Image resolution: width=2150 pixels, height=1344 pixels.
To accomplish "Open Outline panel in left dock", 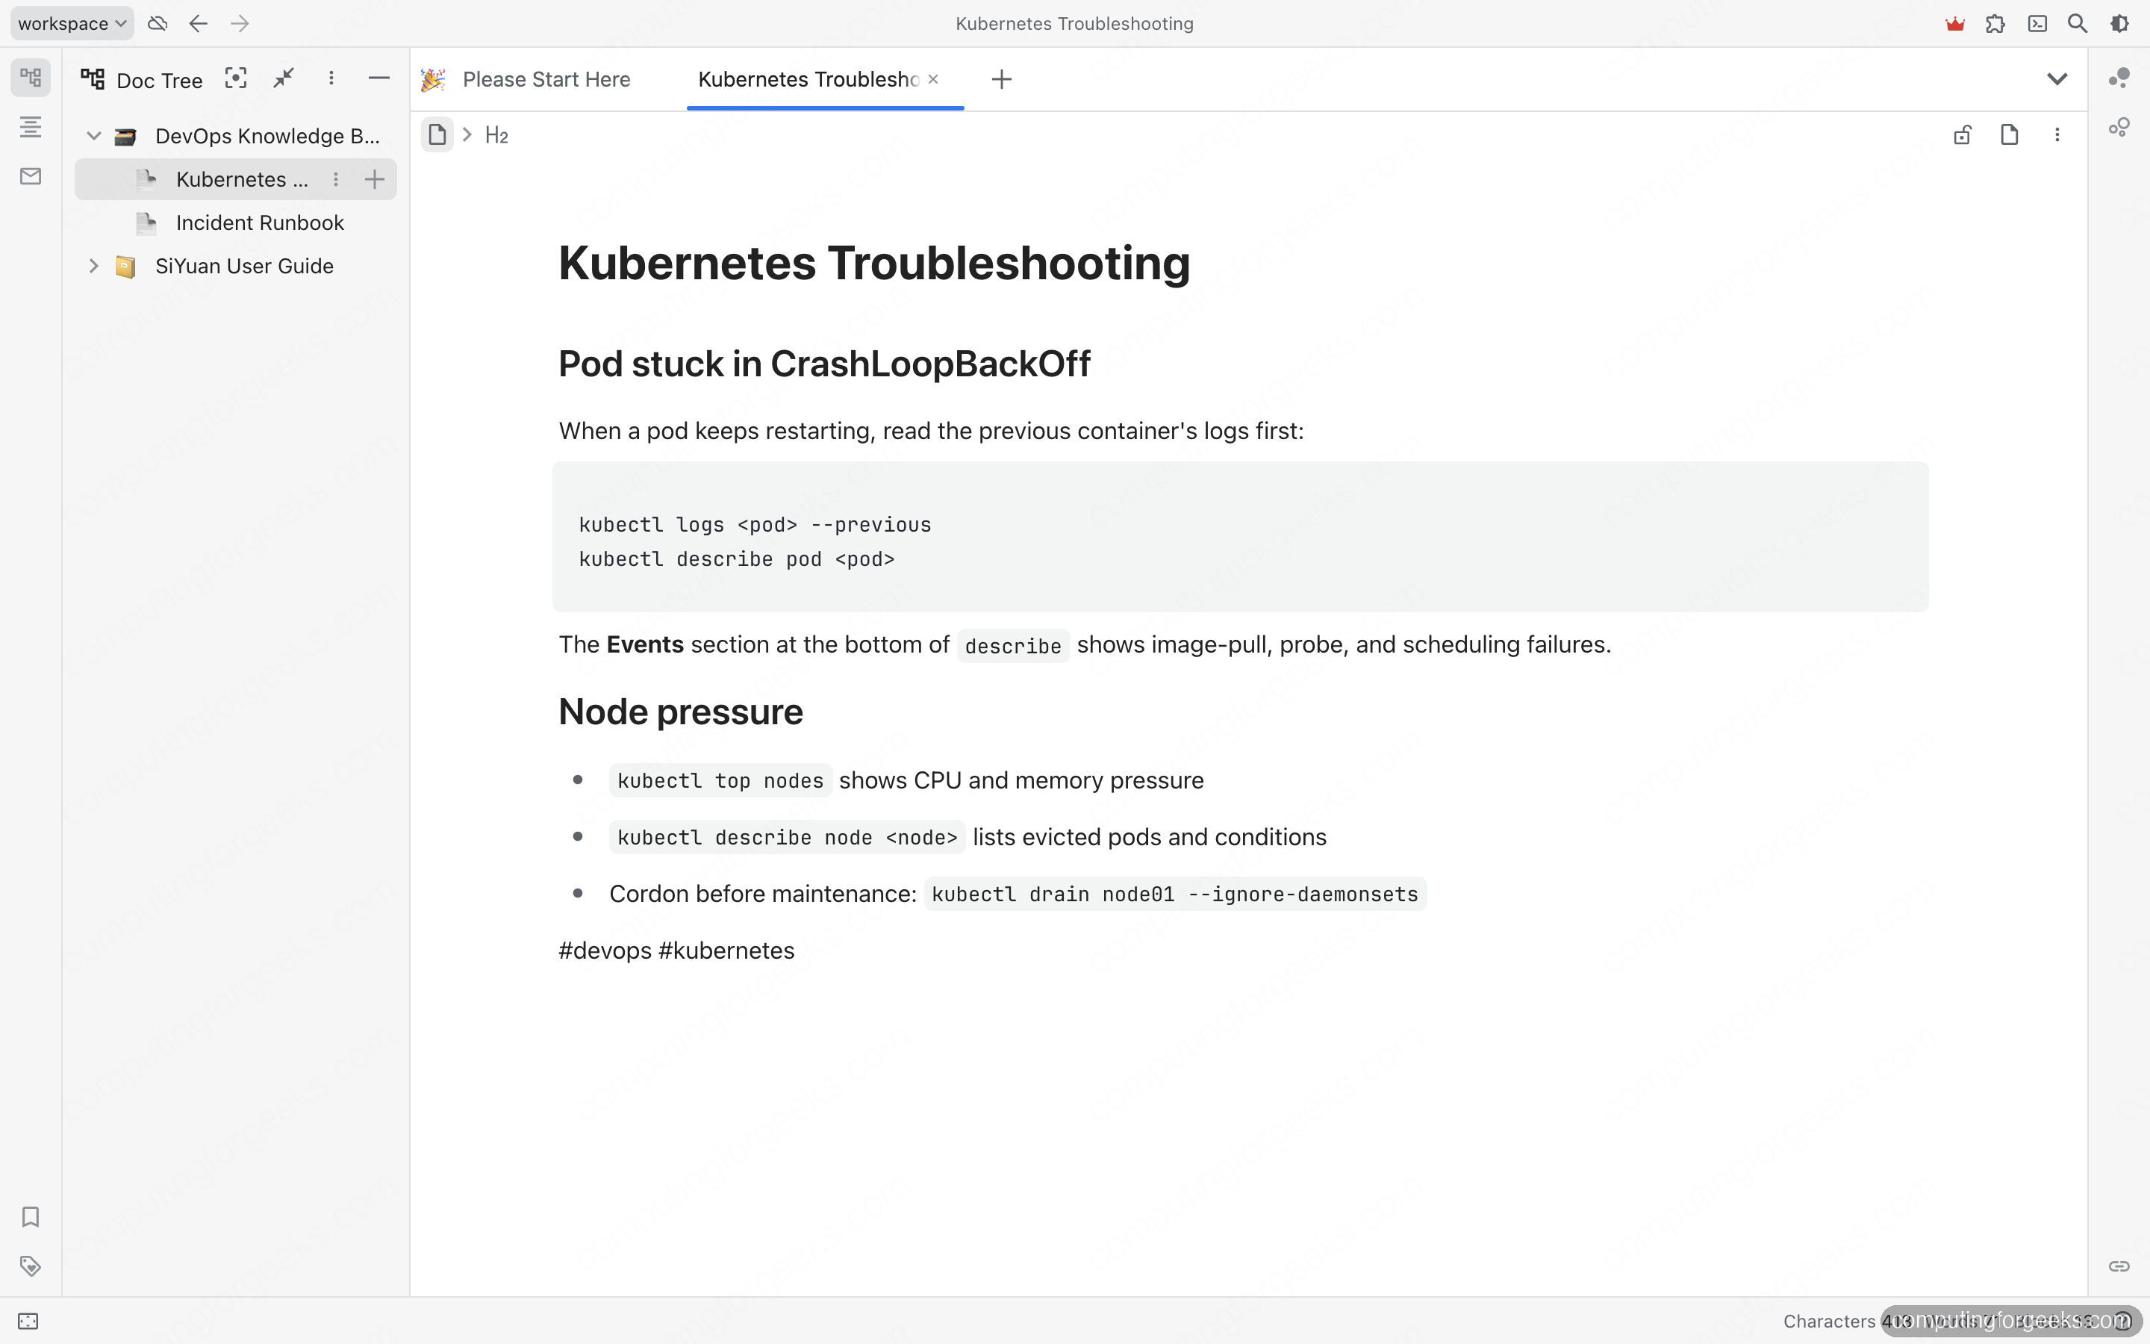I will pos(30,127).
